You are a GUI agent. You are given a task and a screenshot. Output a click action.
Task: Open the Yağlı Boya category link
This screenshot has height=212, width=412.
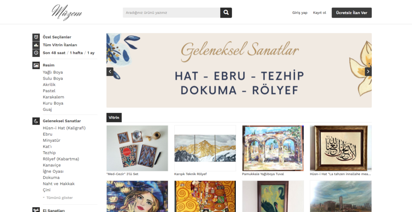click(x=53, y=72)
